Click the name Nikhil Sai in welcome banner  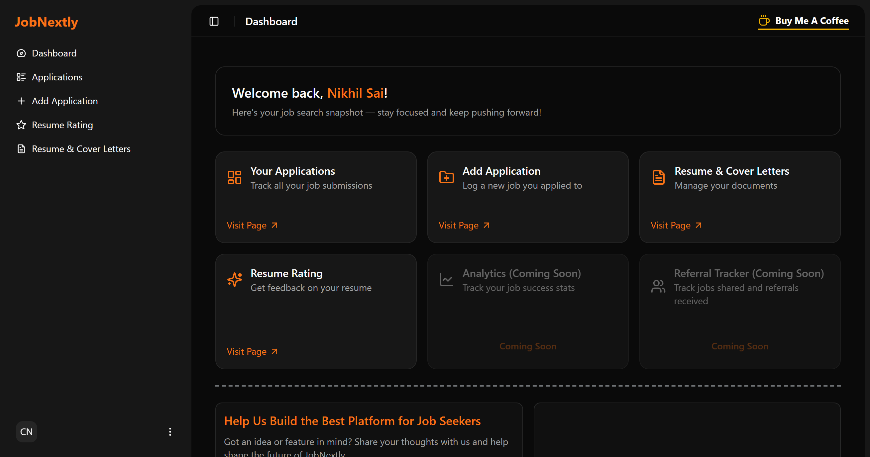coord(355,93)
